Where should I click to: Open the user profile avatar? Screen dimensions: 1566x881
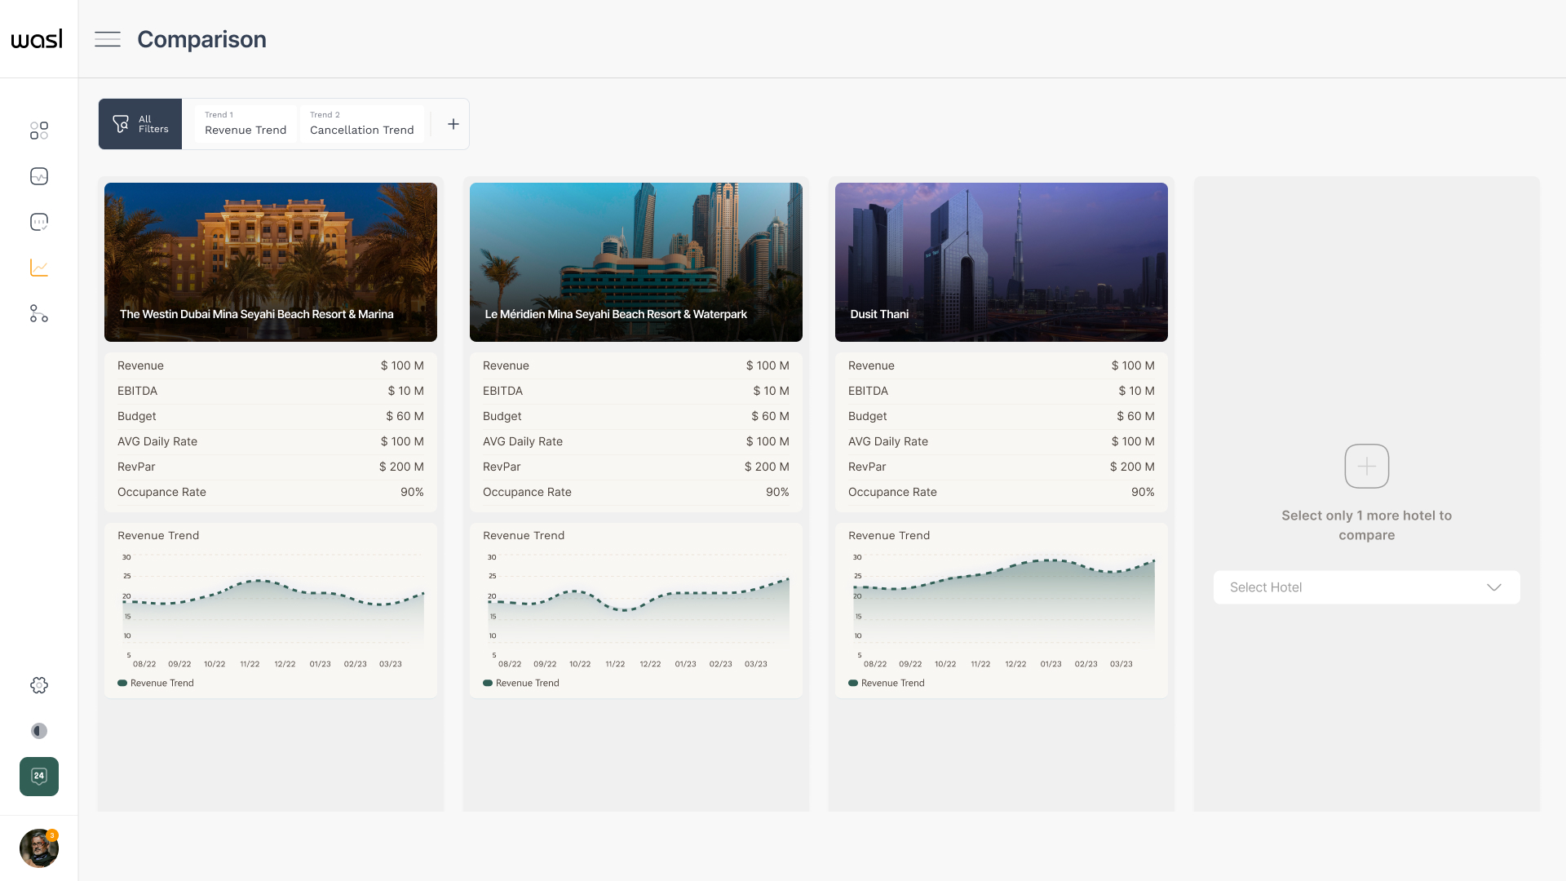pos(38,848)
